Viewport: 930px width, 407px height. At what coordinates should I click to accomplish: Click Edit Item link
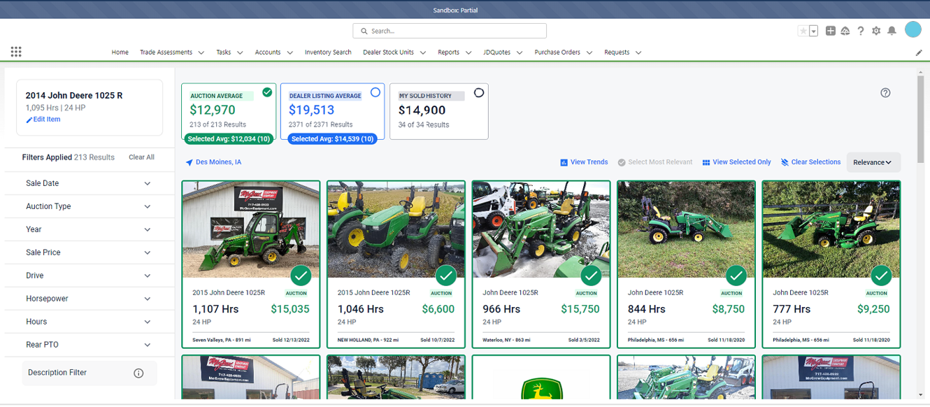43,120
